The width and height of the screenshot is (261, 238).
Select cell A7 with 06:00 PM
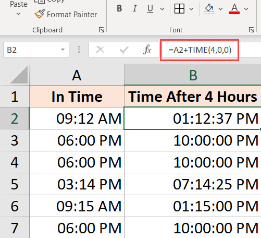77,228
